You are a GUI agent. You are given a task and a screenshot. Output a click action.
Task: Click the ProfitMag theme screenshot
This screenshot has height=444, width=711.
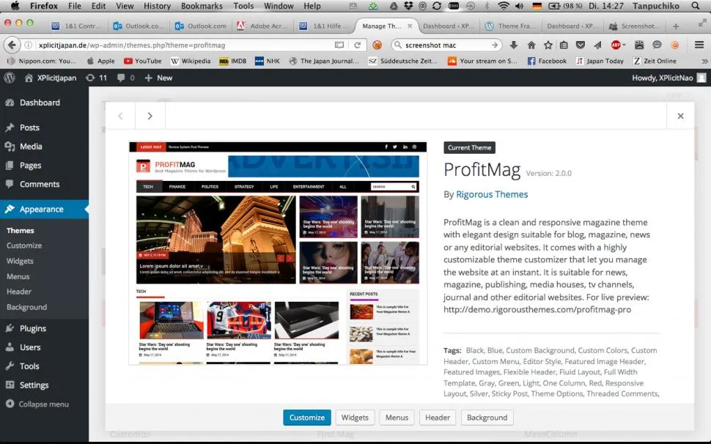click(278, 254)
